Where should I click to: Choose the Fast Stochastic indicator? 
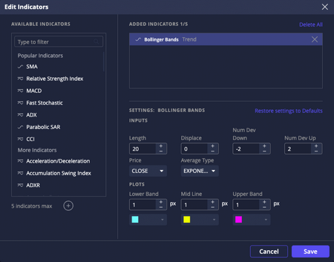point(44,103)
